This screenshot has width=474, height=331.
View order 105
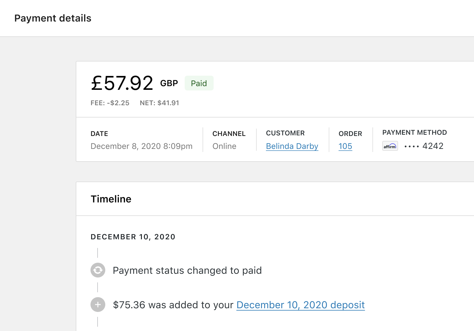(x=345, y=146)
